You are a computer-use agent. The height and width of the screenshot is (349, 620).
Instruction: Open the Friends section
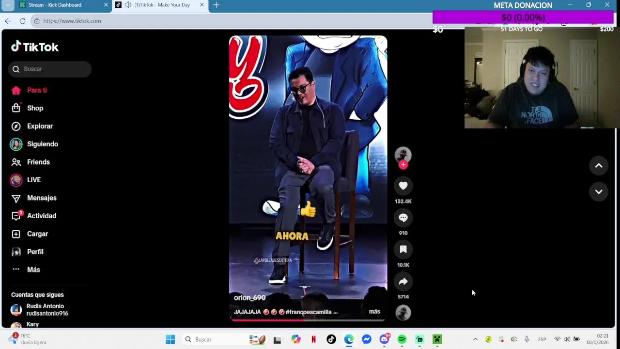coord(31,162)
